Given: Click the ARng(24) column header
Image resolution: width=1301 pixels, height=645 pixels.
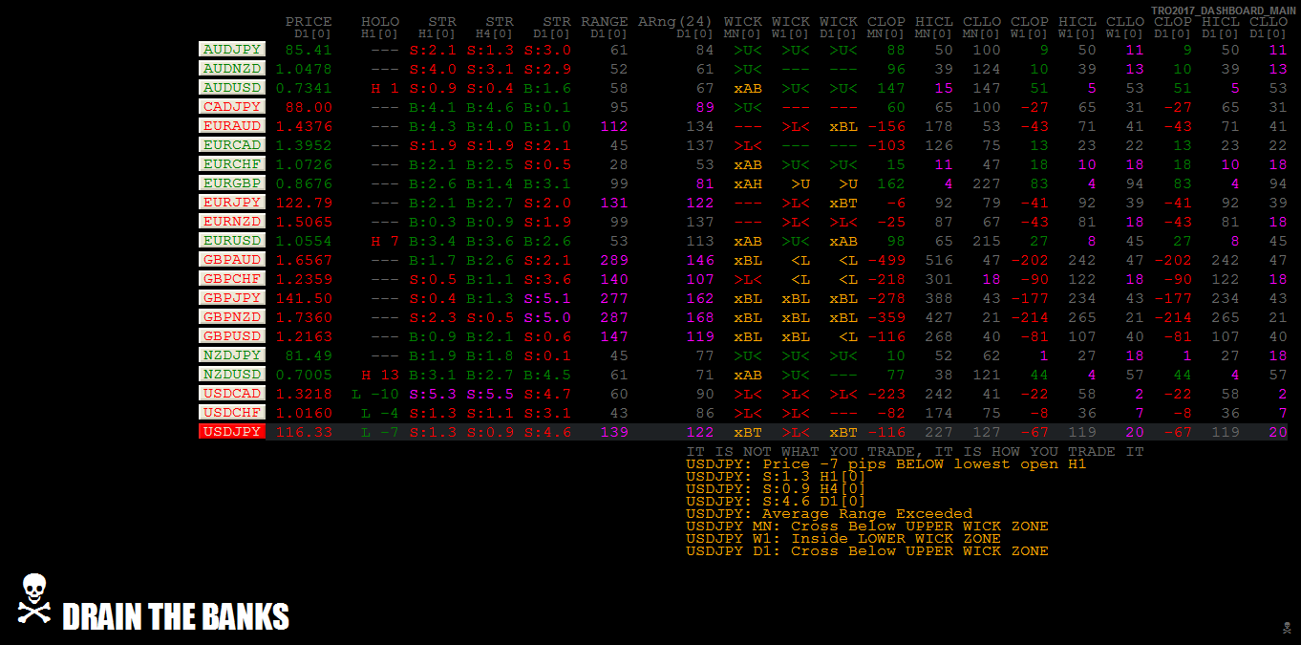Looking at the screenshot, I should click(x=676, y=21).
